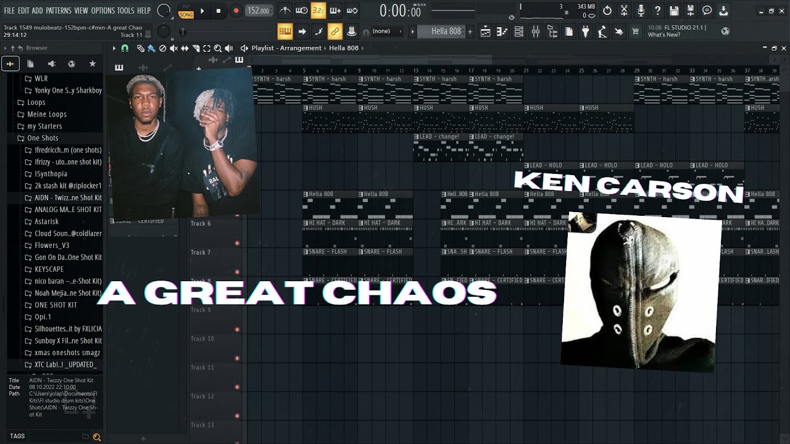
Task: Select the playlist draw pencil tool
Action: point(141,48)
